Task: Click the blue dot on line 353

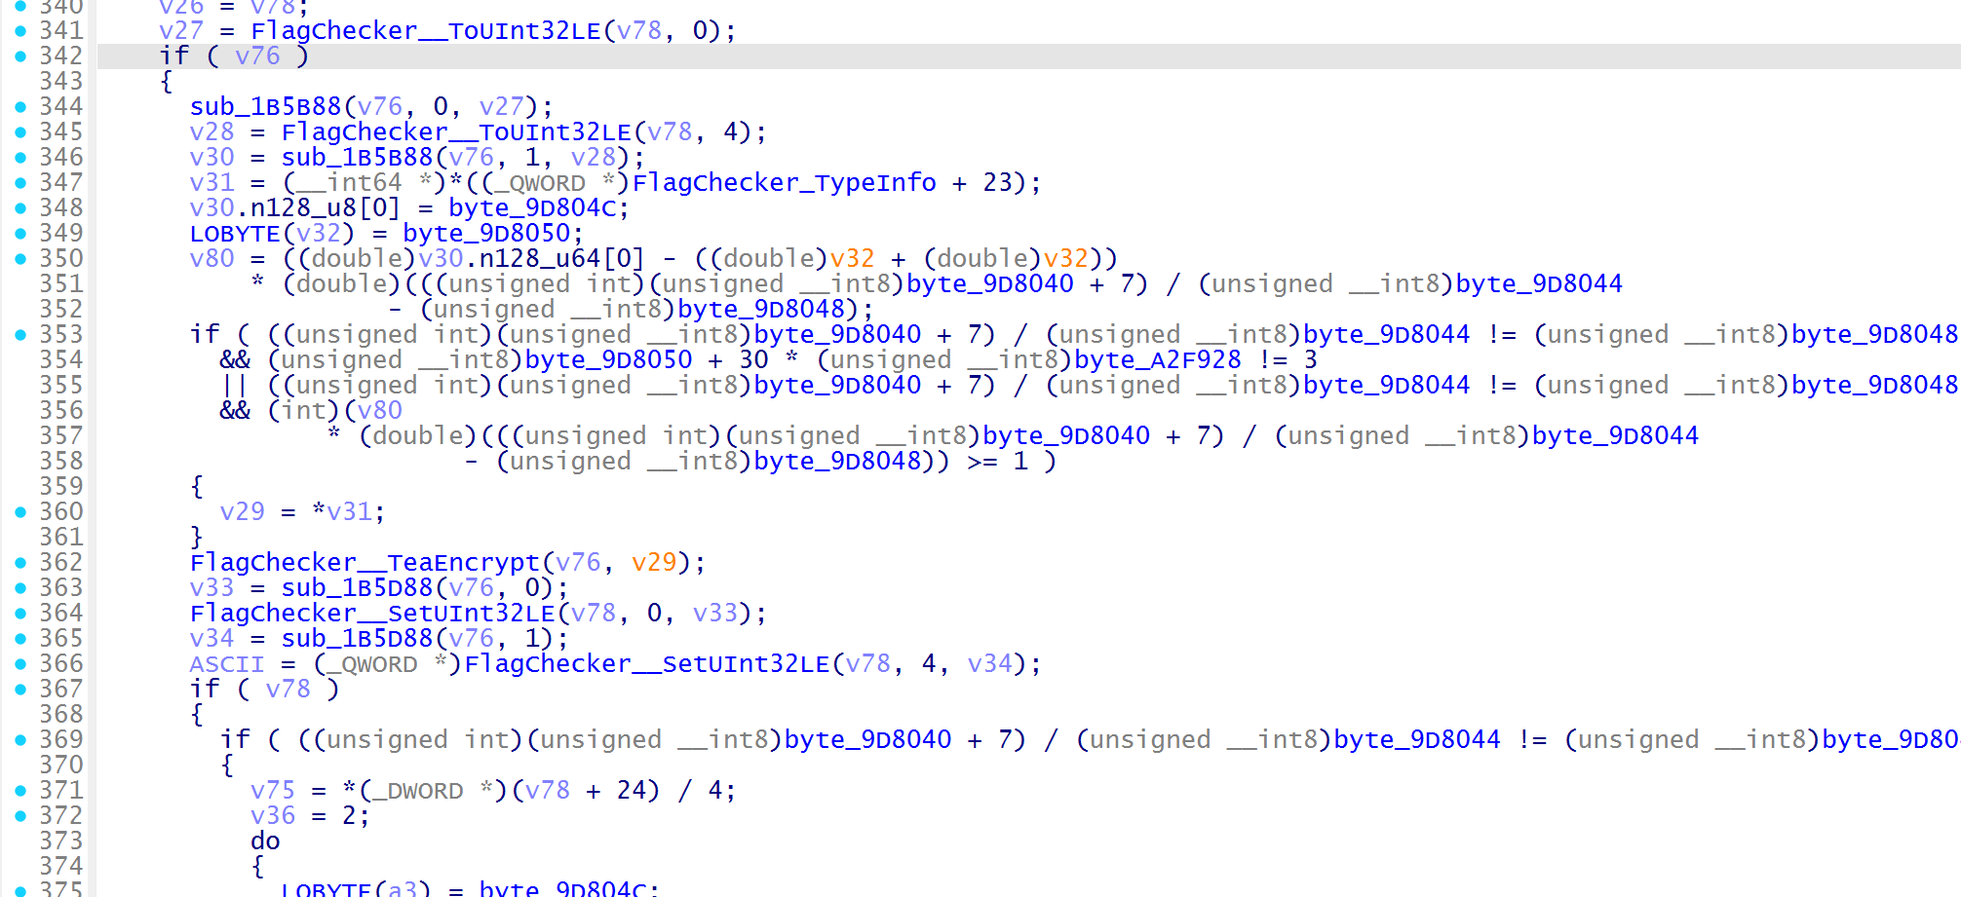Action: [20, 335]
